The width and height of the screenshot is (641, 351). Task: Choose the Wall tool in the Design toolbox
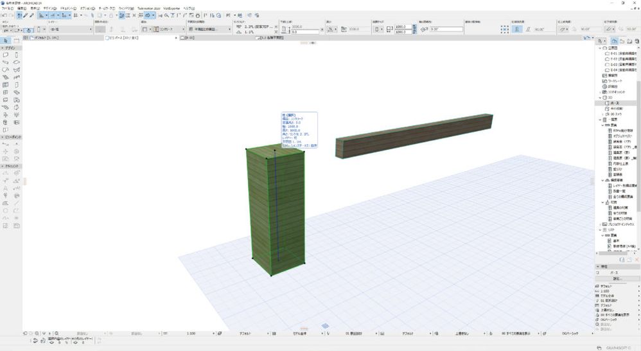(x=6, y=55)
